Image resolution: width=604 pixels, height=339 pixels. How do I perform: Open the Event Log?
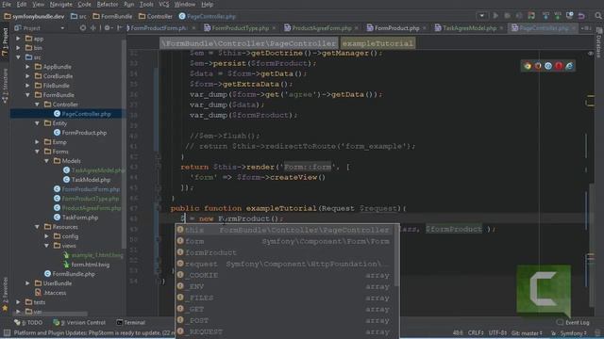(x=573, y=322)
